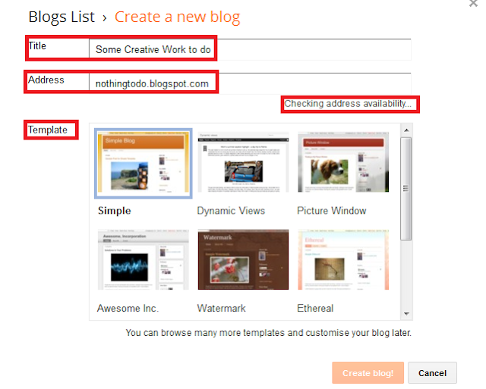Click the Title input field

click(x=250, y=49)
